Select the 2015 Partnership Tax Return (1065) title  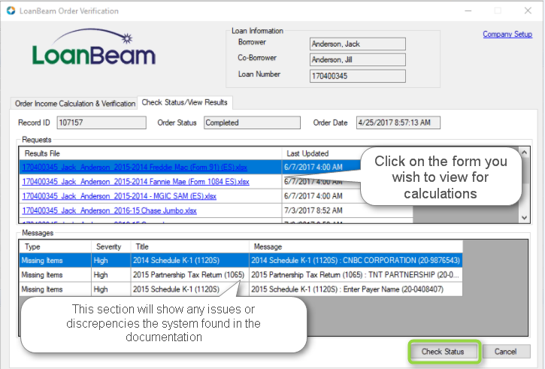[189, 275]
